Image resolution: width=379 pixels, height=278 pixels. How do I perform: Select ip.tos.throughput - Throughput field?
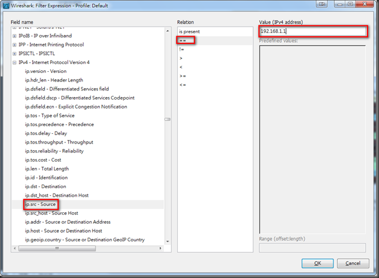click(x=59, y=142)
